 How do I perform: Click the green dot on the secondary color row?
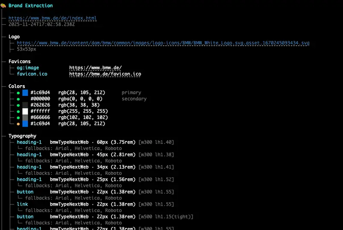pos(18,99)
